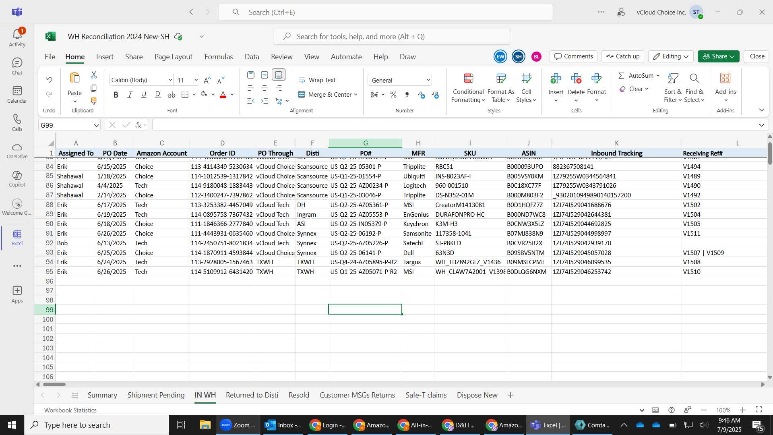Click Accessibility help icon in status bar
Image resolution: width=773 pixels, height=435 pixels.
click(x=672, y=410)
